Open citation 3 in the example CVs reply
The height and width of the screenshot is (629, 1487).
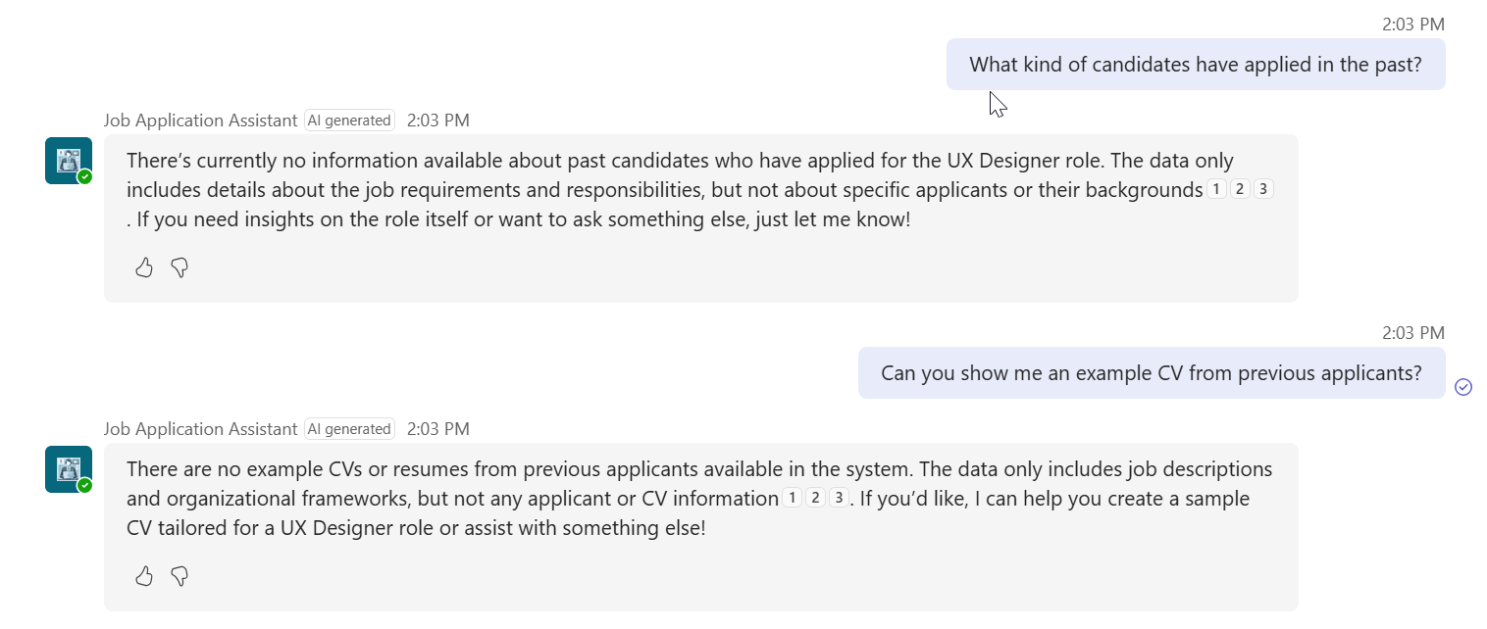839,499
